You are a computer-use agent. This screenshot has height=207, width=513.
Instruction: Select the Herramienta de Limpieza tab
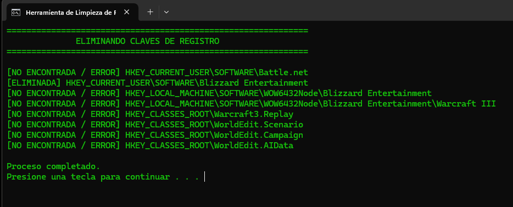point(71,13)
